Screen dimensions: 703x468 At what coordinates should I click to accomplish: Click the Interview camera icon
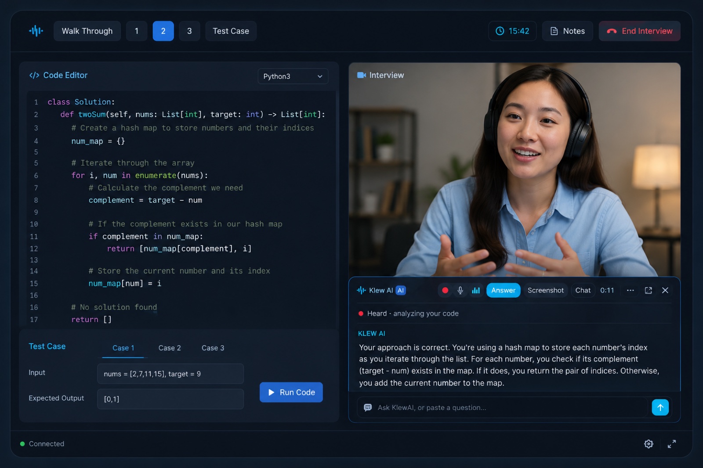click(x=362, y=75)
